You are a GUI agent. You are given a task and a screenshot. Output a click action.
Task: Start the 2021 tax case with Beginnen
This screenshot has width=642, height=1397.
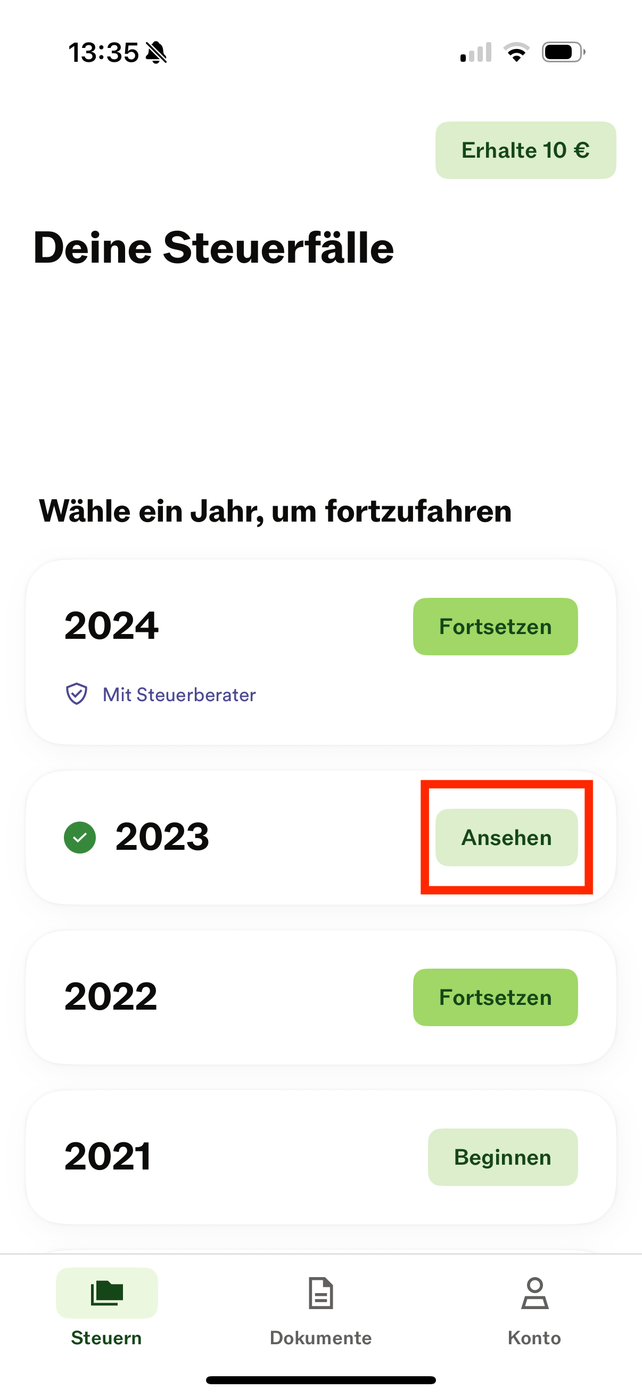(503, 1157)
